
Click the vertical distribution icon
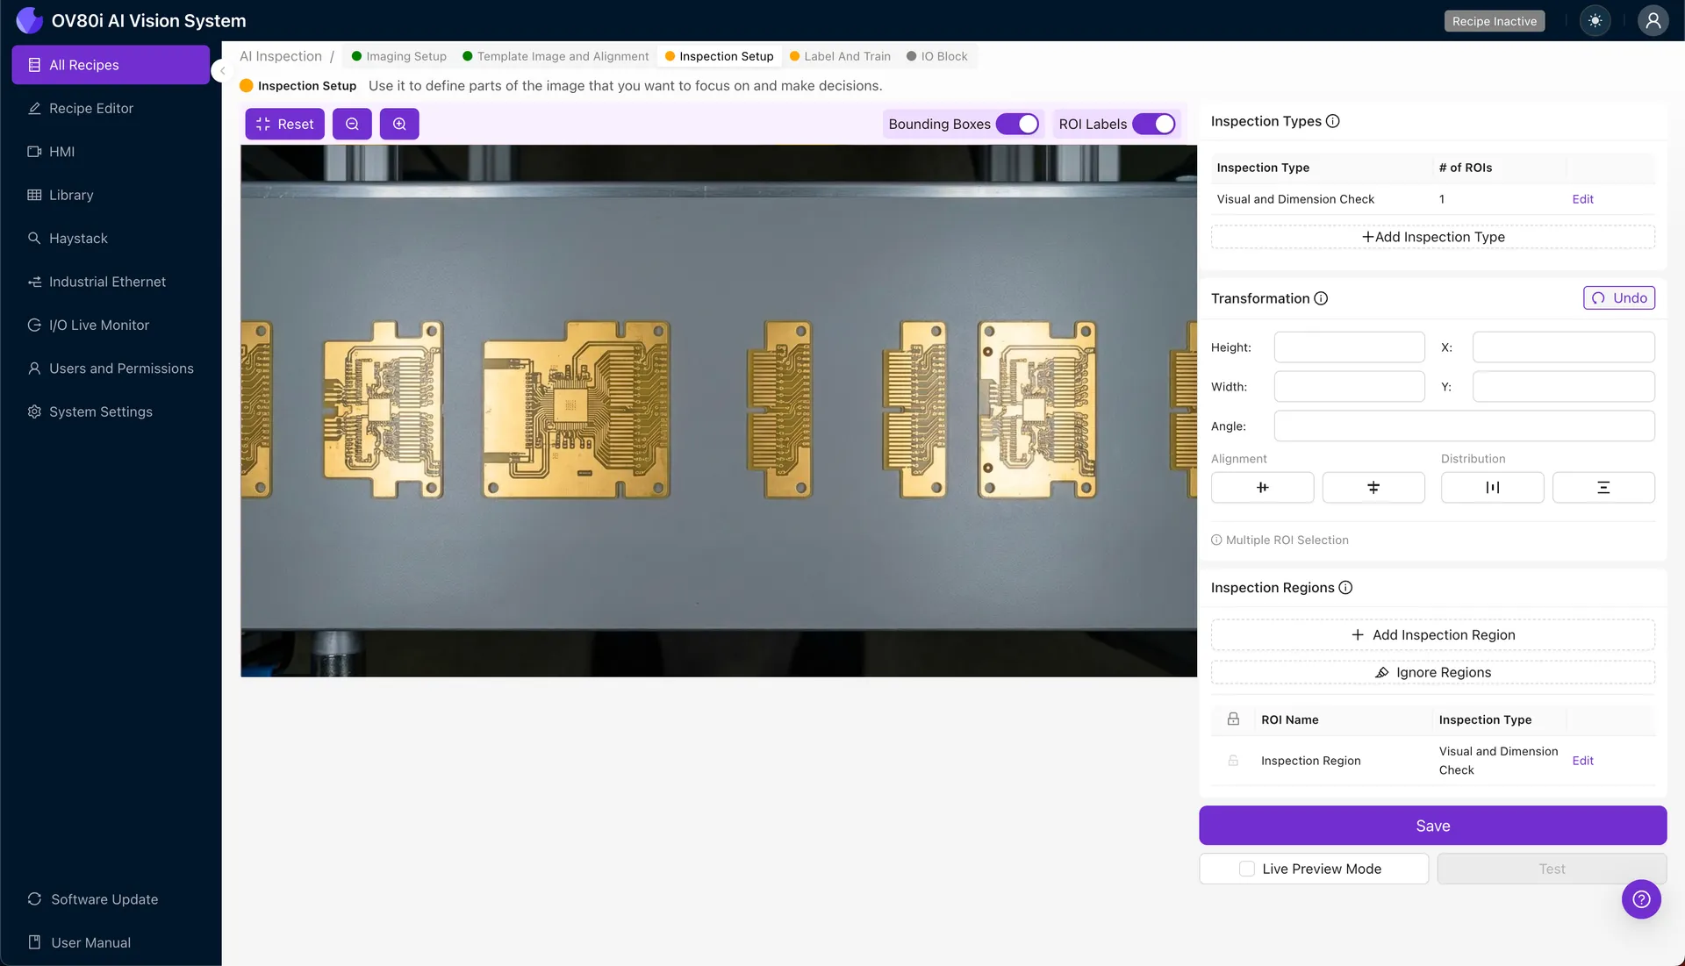click(x=1603, y=487)
